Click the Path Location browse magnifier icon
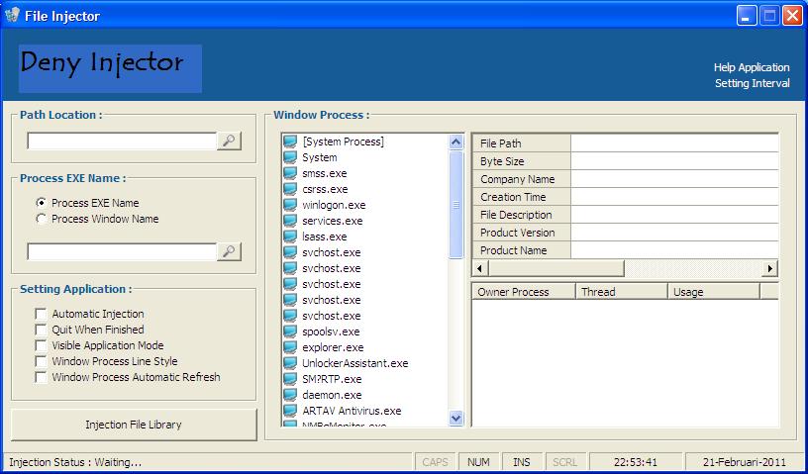This screenshot has height=474, width=808. click(x=229, y=141)
